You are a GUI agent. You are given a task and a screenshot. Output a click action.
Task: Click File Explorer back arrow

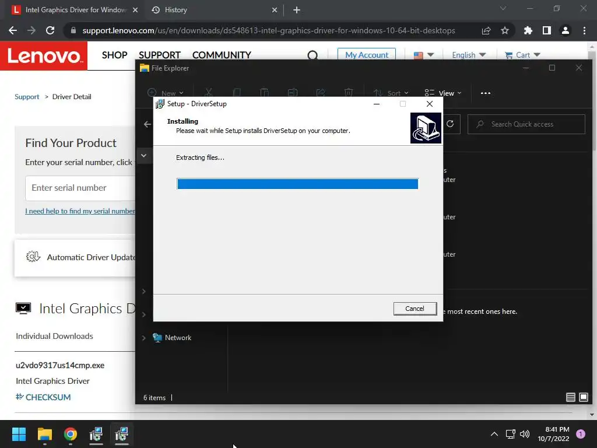(x=148, y=124)
